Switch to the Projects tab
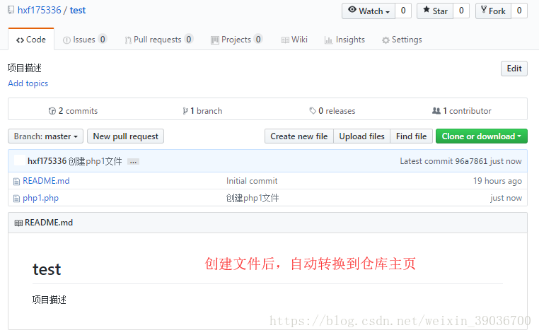The width and height of the screenshot is (539, 335). click(x=236, y=40)
